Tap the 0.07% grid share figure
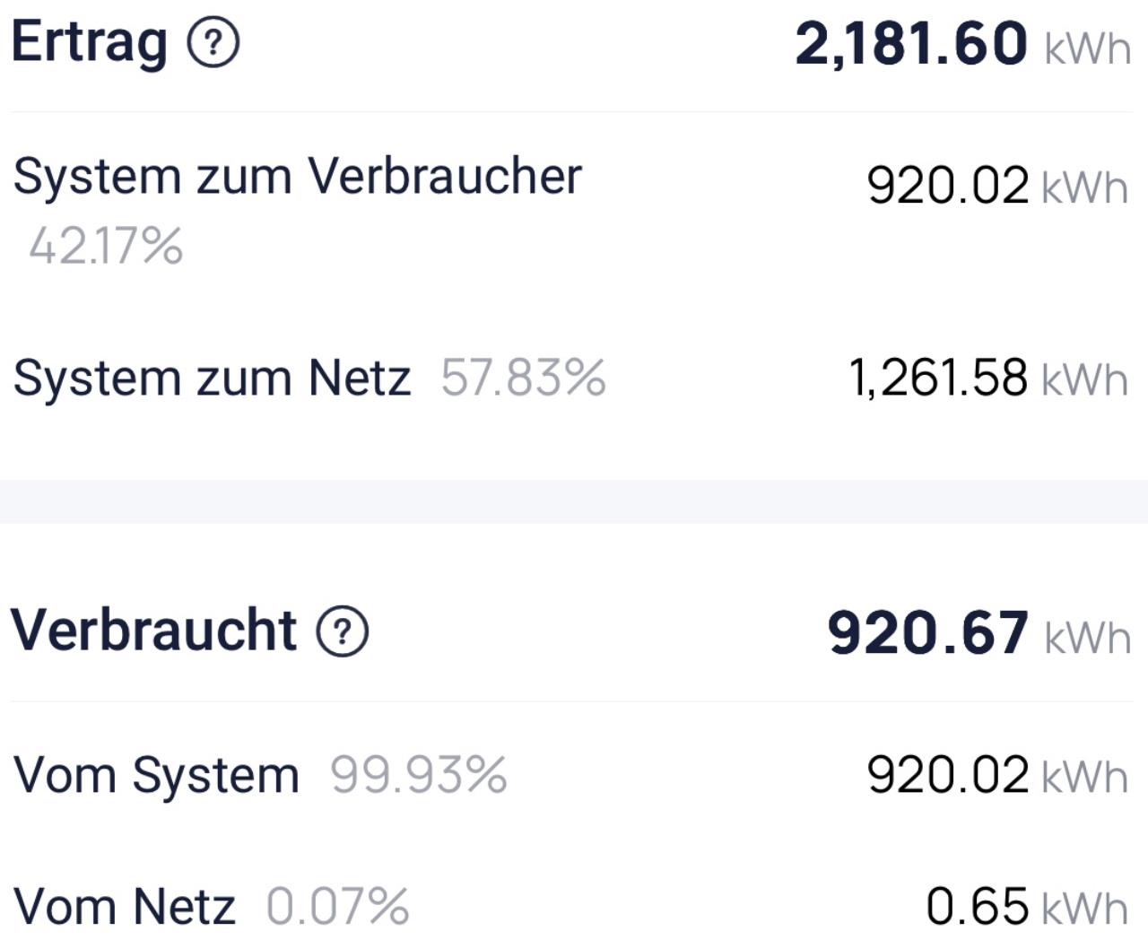The image size is (1148, 940). tap(337, 906)
